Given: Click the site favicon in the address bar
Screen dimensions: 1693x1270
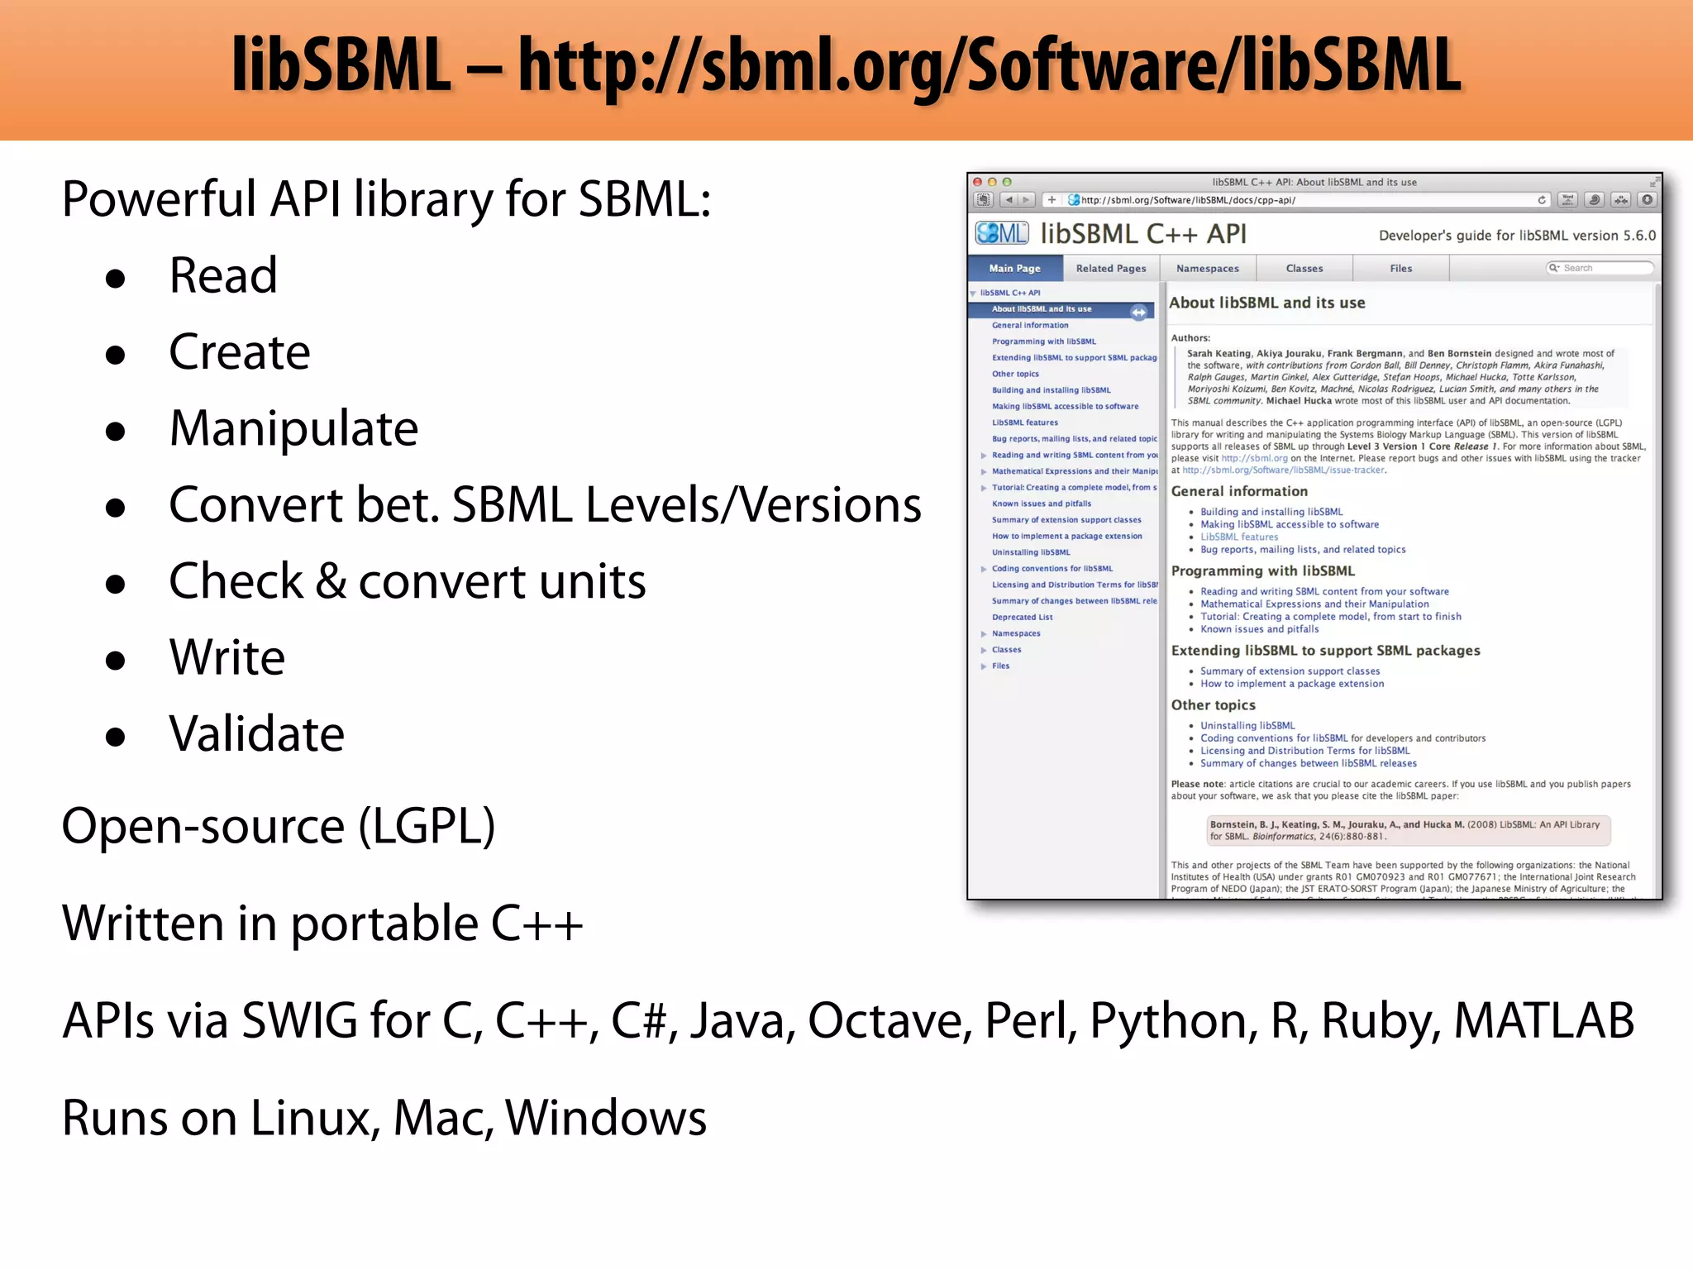Looking at the screenshot, I should (x=1074, y=200).
